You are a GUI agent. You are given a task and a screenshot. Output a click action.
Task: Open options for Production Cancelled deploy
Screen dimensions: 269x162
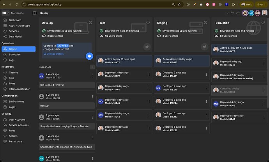pos(264,90)
